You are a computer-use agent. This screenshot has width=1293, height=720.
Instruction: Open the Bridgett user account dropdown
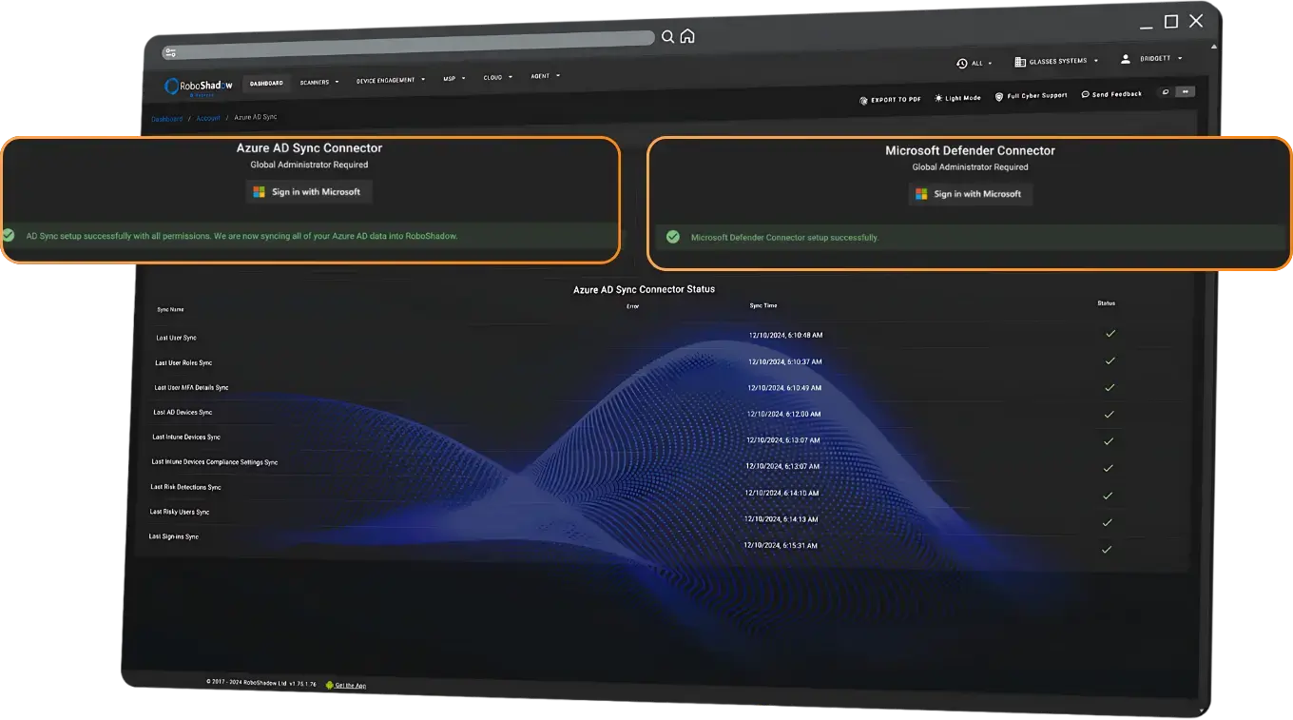pyautogui.click(x=1152, y=58)
